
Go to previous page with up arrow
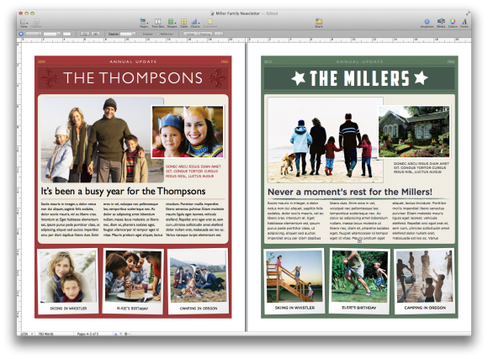click(x=116, y=334)
